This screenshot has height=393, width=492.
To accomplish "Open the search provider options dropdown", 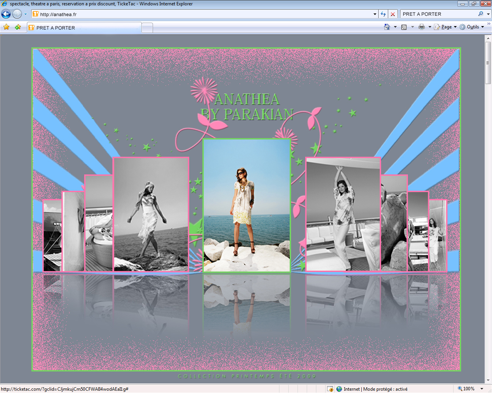I will [488, 14].
